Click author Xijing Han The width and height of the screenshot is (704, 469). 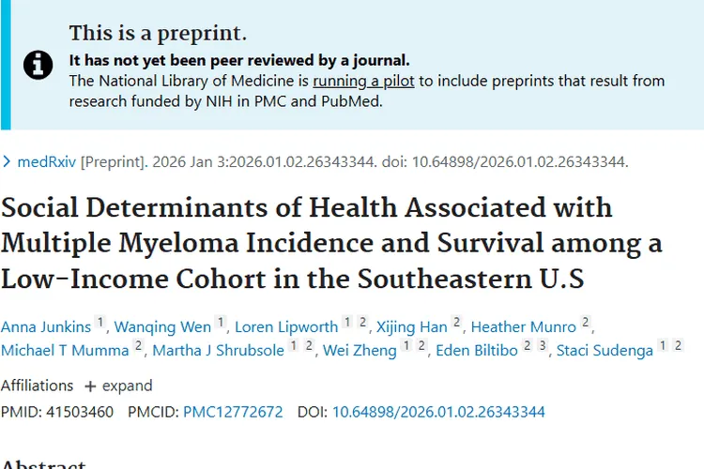pos(411,326)
